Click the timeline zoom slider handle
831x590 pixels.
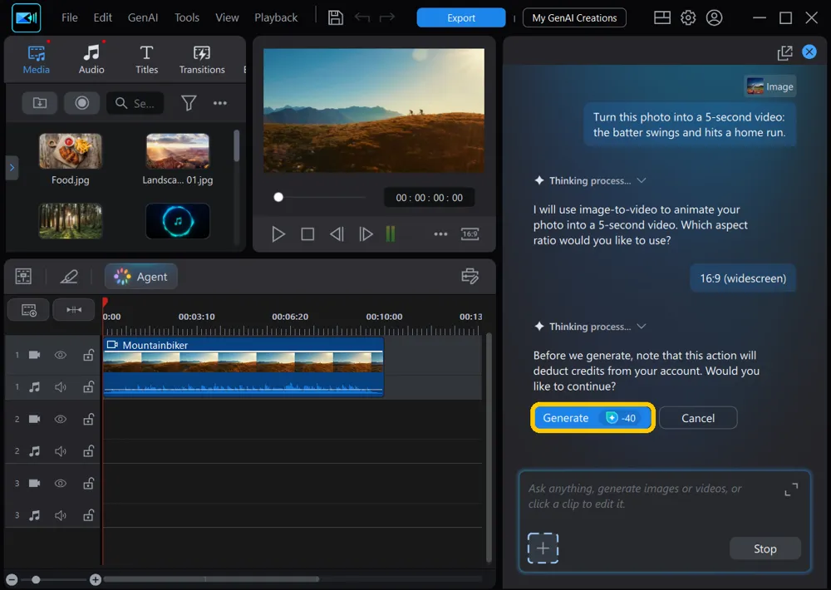(x=36, y=579)
